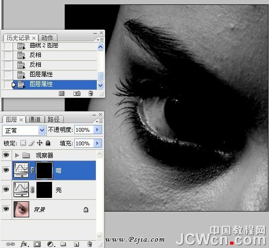This screenshot has height=248, width=269.
Task: Click Layers panel scroll down arrow
Action: tap(100, 236)
